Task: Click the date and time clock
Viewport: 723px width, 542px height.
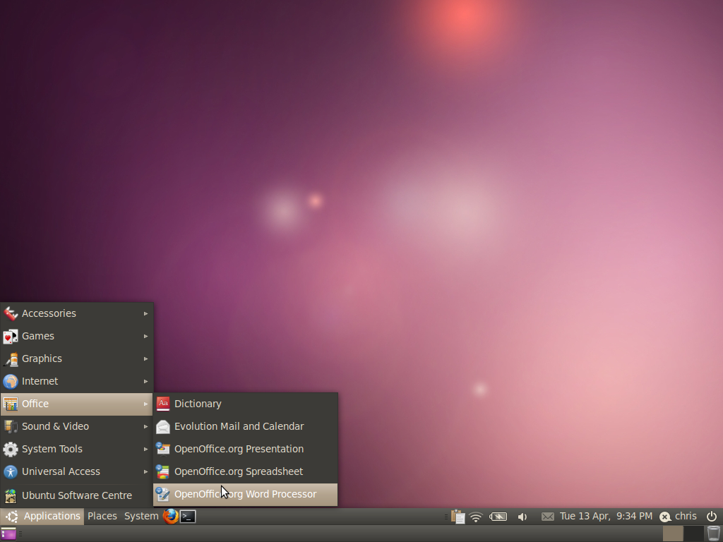Action: pyautogui.click(x=606, y=516)
